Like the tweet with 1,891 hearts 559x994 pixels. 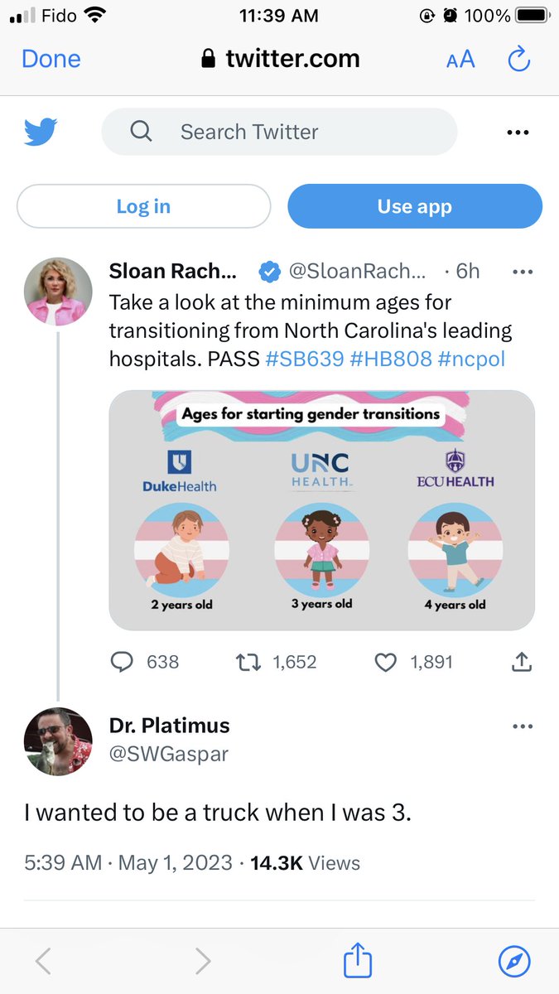(386, 662)
